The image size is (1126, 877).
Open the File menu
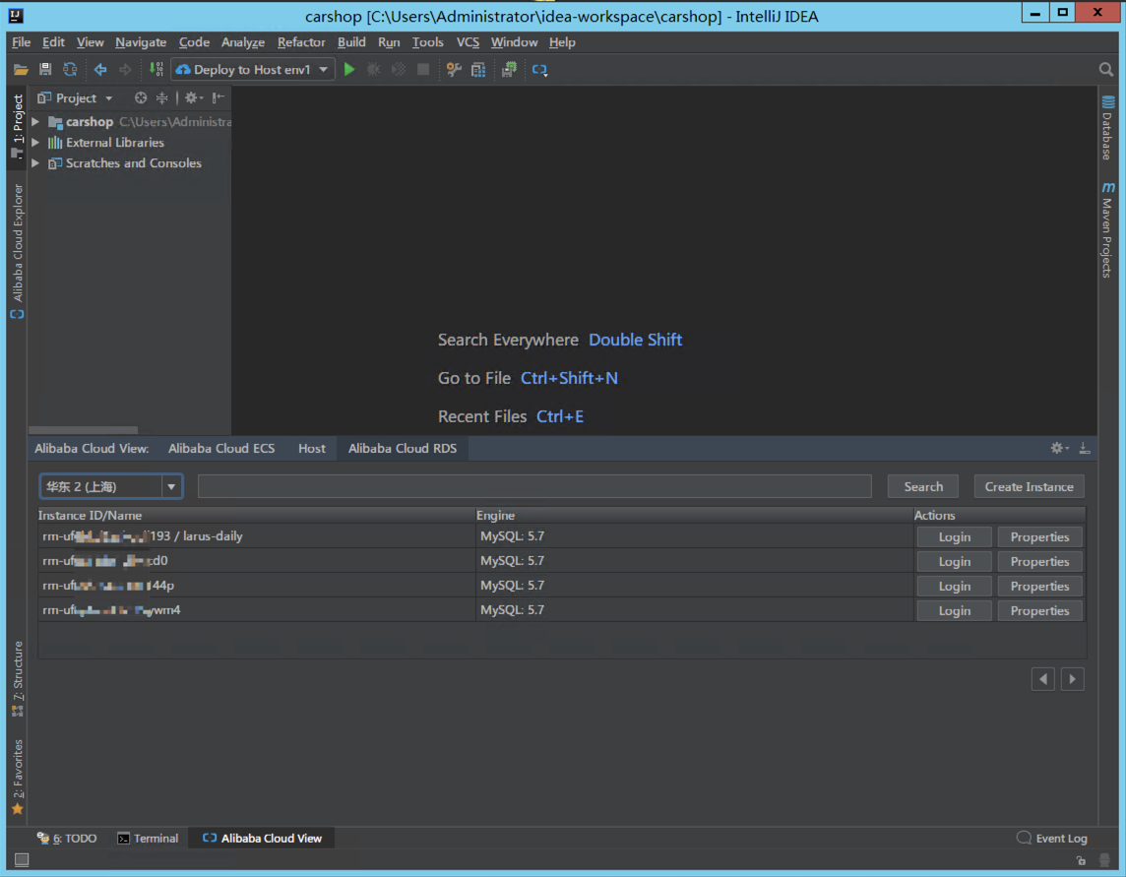(21, 42)
